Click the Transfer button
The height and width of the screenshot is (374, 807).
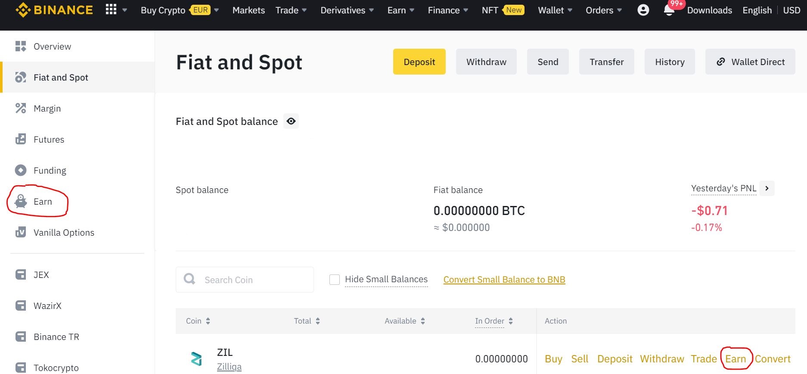point(606,62)
